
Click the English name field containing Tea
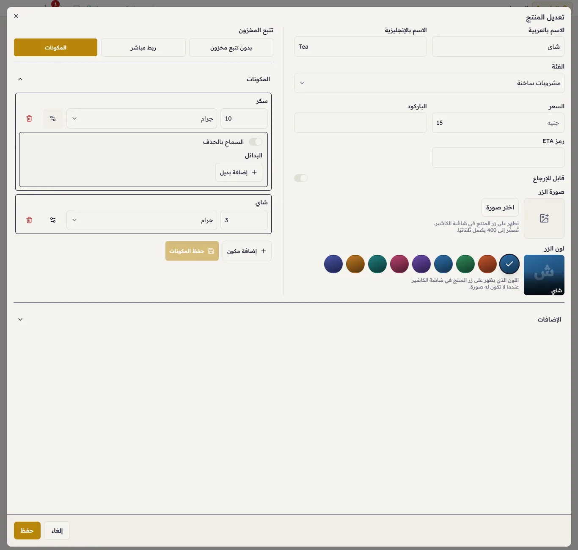(361, 47)
